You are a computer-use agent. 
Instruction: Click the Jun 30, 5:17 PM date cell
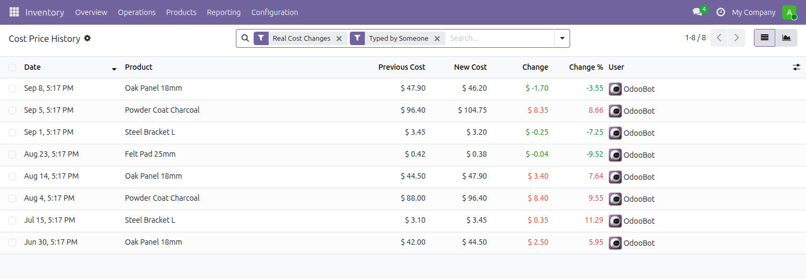(x=51, y=242)
